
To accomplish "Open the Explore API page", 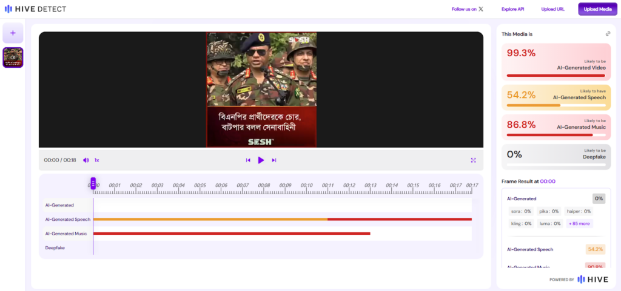I will [512, 9].
